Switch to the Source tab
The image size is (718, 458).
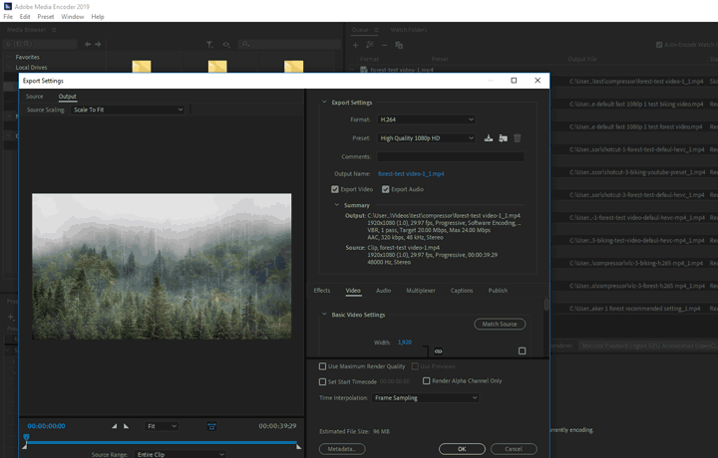[x=34, y=97]
